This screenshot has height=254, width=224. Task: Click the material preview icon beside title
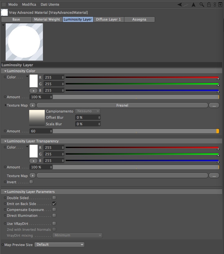pos(4,12)
